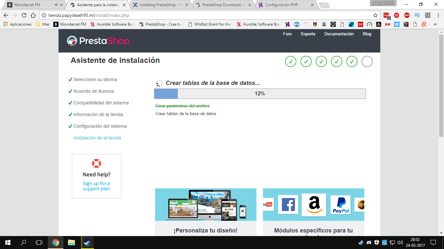Show more bookmarks with the chevron
The image size is (444, 249).
tap(435, 24)
